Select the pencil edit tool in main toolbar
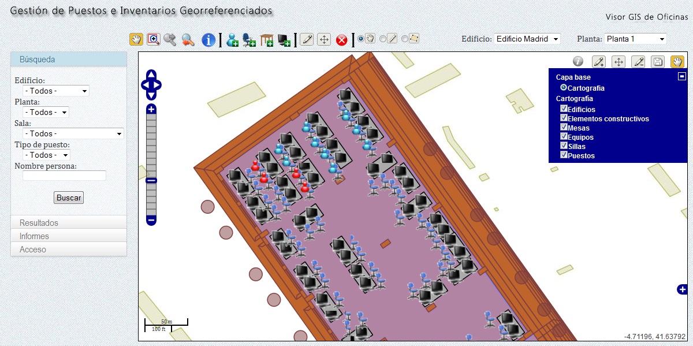This screenshot has height=346, width=693. click(x=307, y=40)
